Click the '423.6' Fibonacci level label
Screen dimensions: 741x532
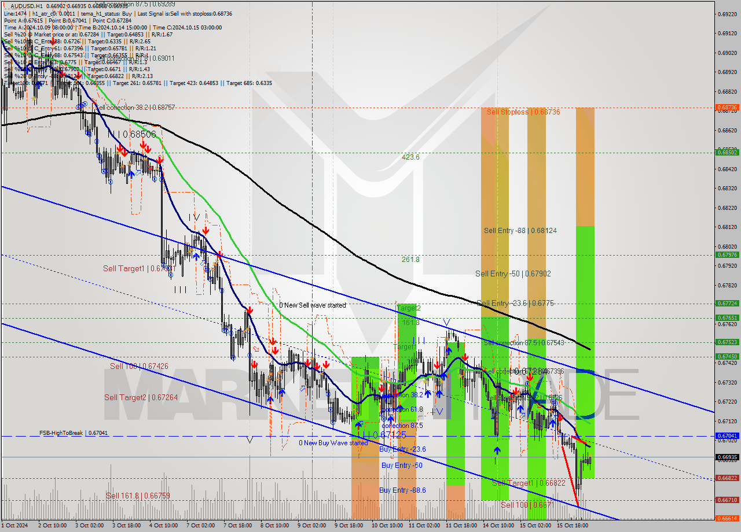click(410, 157)
